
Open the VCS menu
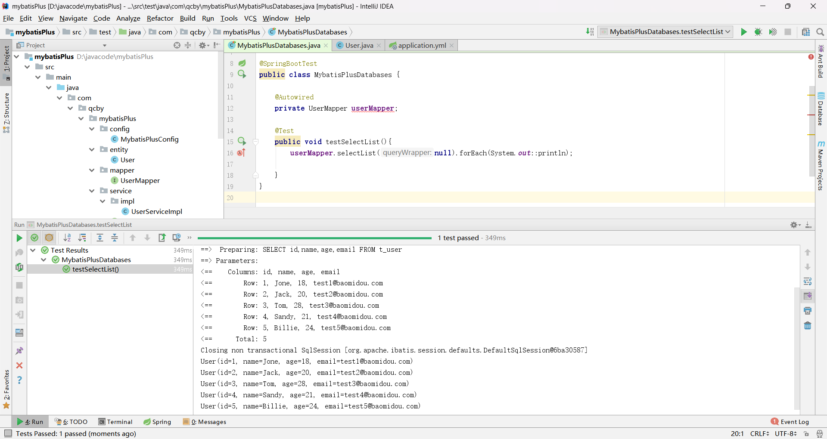(250, 18)
